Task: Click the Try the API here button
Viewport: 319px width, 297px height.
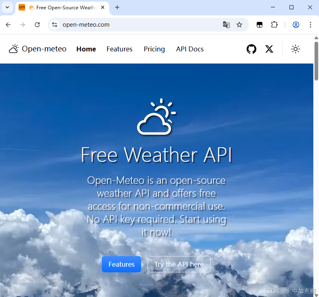Action: point(179,264)
